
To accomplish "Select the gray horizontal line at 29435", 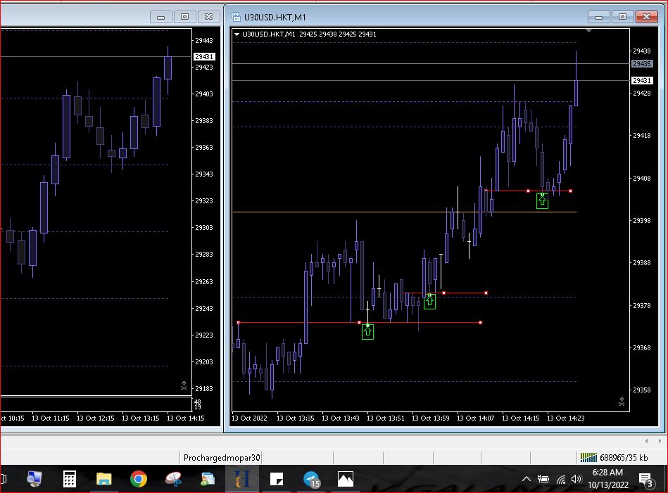I will [x=431, y=64].
